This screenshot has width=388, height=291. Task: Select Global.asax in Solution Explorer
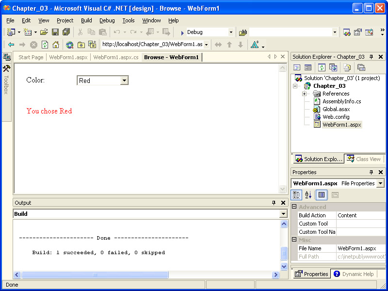[x=336, y=109]
